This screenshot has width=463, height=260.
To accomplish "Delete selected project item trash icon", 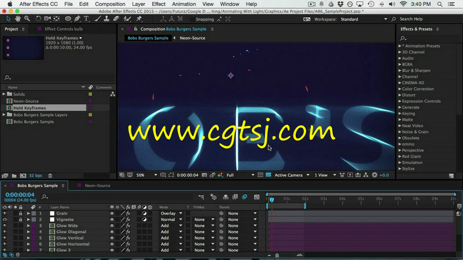I will [x=50, y=176].
